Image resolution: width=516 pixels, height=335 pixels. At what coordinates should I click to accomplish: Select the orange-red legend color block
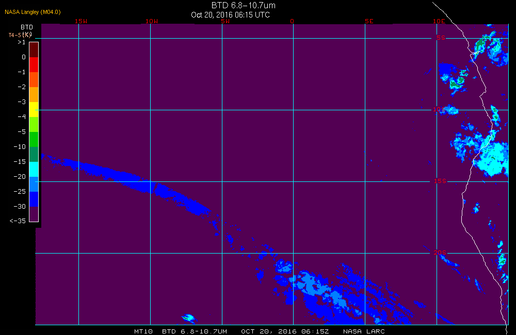34,79
